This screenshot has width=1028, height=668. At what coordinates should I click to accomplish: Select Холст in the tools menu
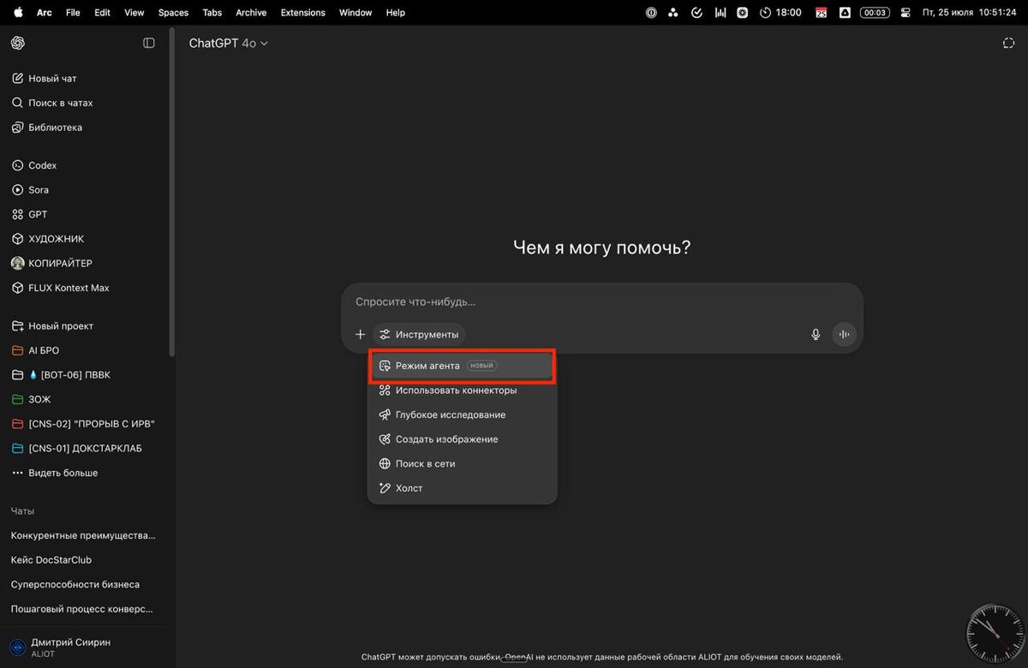point(463,488)
